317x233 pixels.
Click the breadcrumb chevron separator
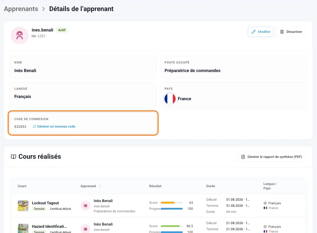point(44,9)
